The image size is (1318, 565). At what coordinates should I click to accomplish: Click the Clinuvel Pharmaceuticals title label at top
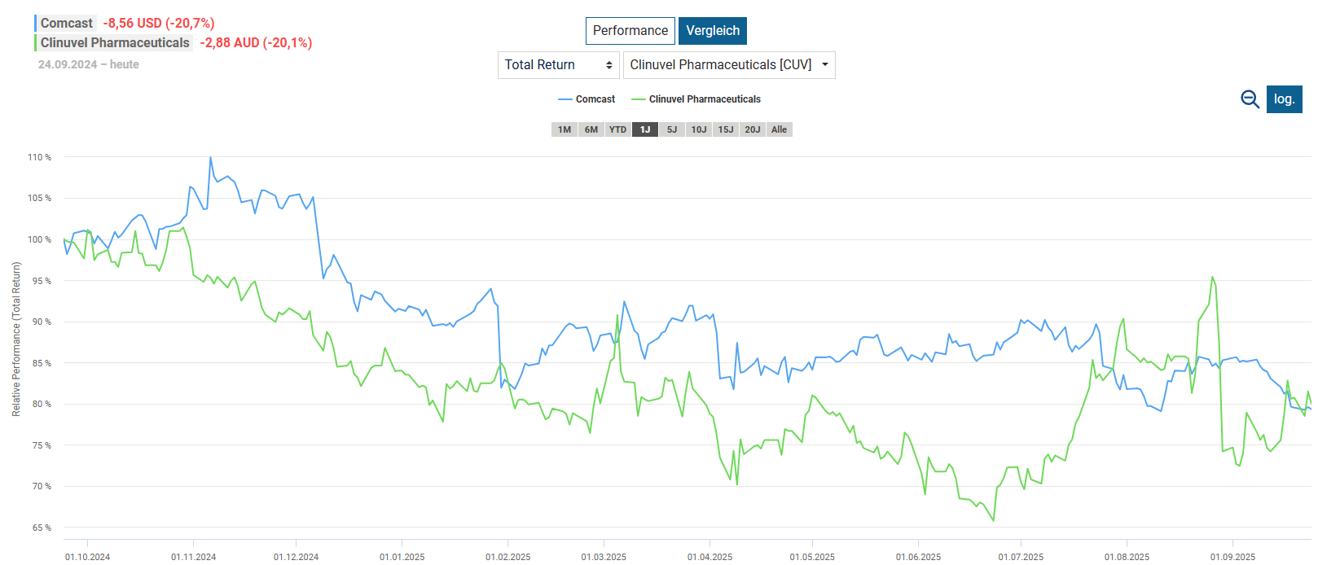point(115,43)
